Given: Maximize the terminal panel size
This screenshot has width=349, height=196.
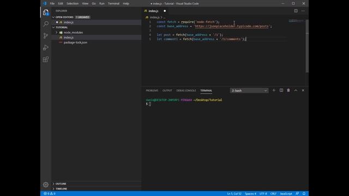Looking at the screenshot, I should (296, 90).
